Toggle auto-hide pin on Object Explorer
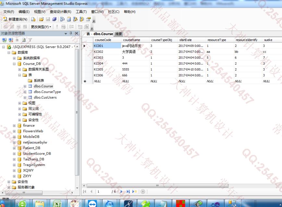The height and width of the screenshot is (207, 282). click(x=71, y=33)
